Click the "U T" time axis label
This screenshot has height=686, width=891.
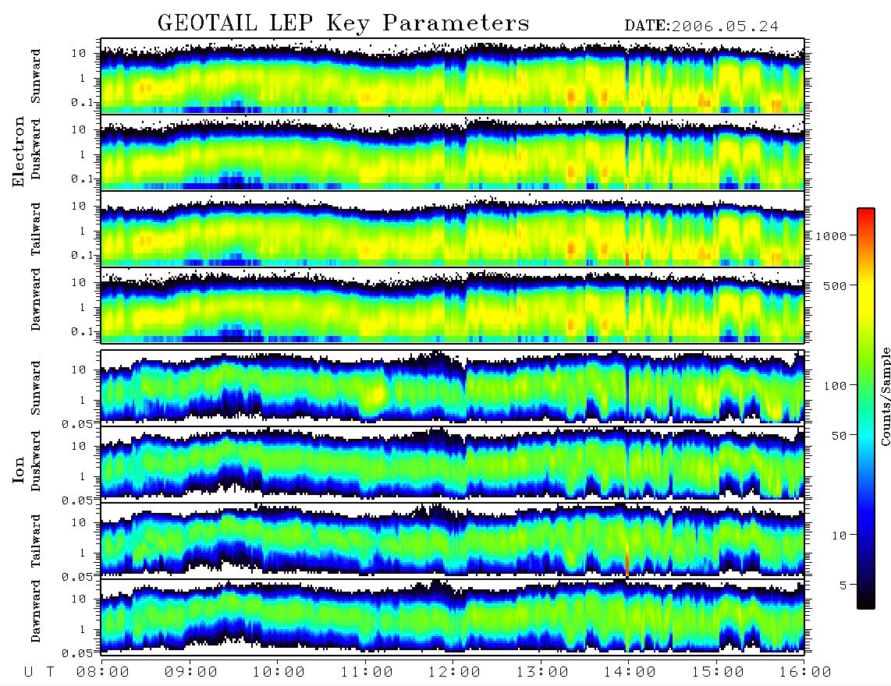coord(39,673)
